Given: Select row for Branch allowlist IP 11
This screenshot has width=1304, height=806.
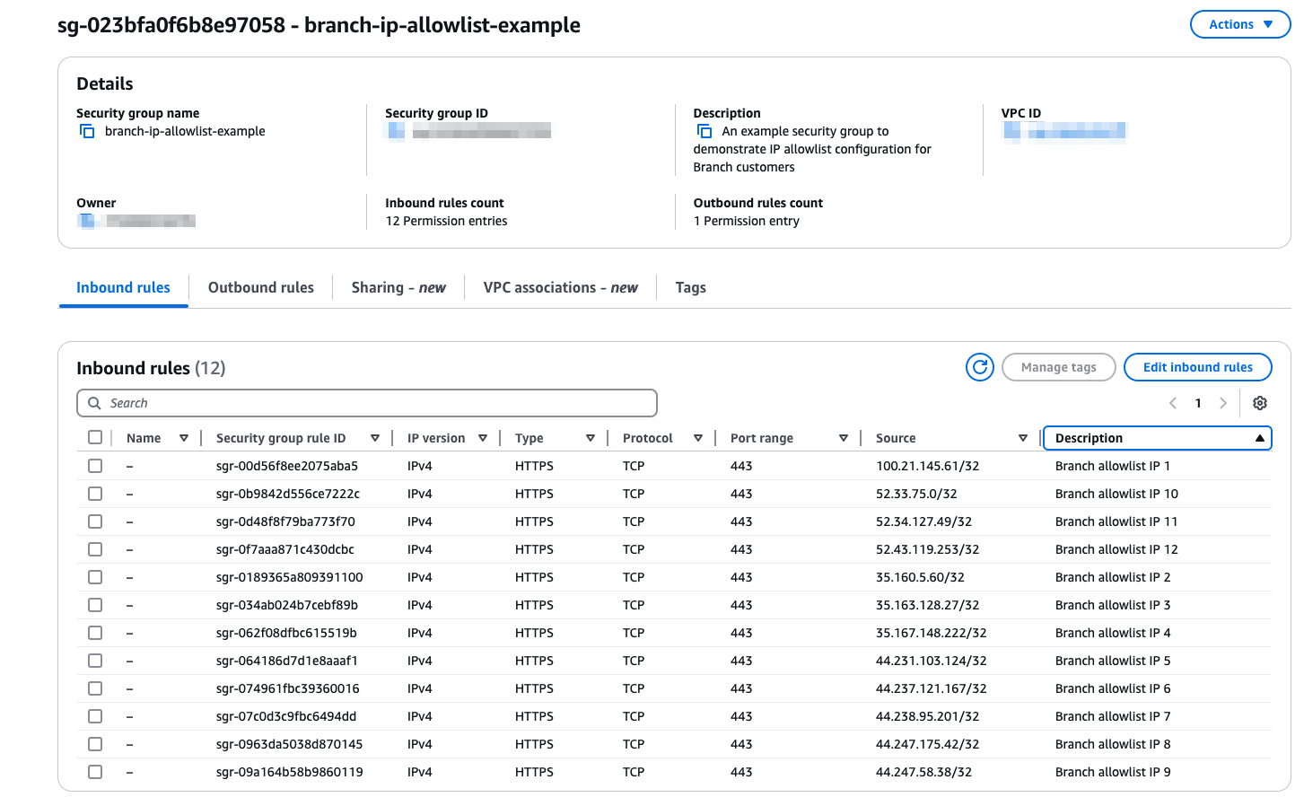Looking at the screenshot, I should coord(95,521).
